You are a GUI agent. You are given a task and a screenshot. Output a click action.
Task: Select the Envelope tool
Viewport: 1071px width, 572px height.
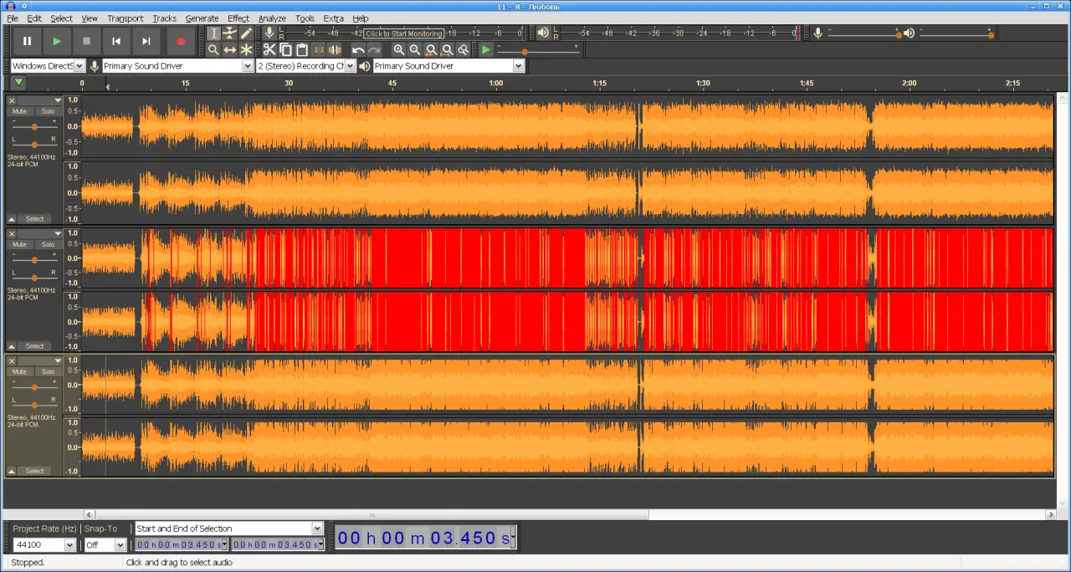tap(230, 33)
